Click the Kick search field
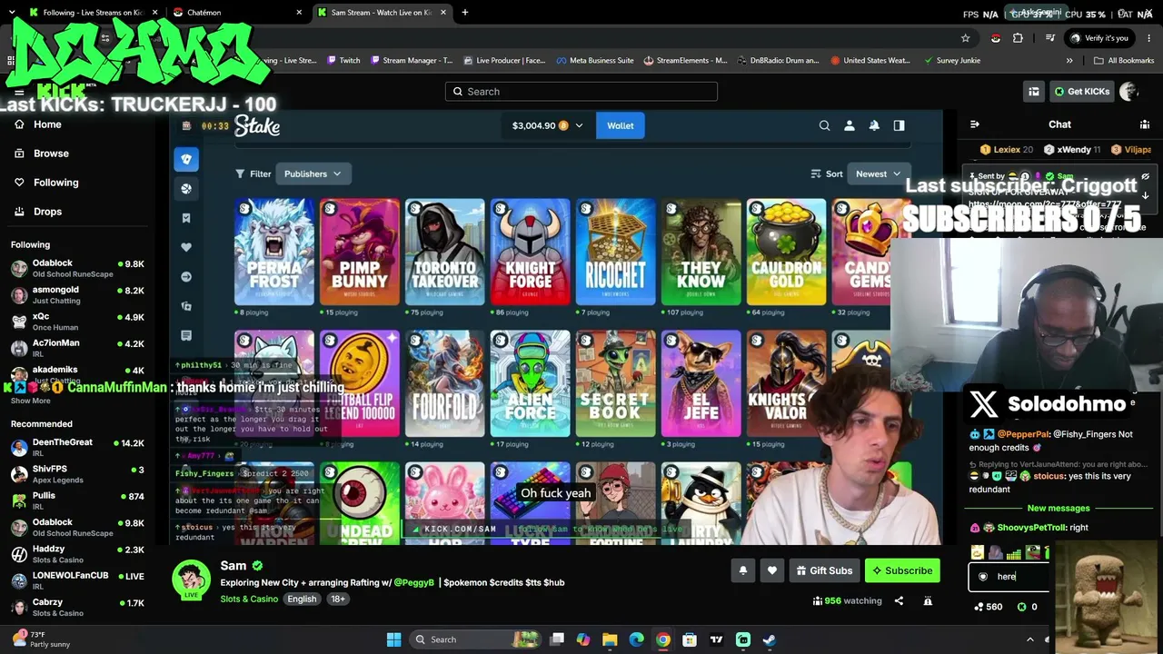1163x654 pixels. point(581,91)
